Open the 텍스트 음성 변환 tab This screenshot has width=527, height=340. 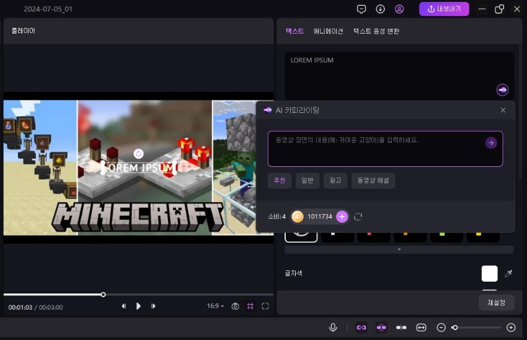click(376, 31)
